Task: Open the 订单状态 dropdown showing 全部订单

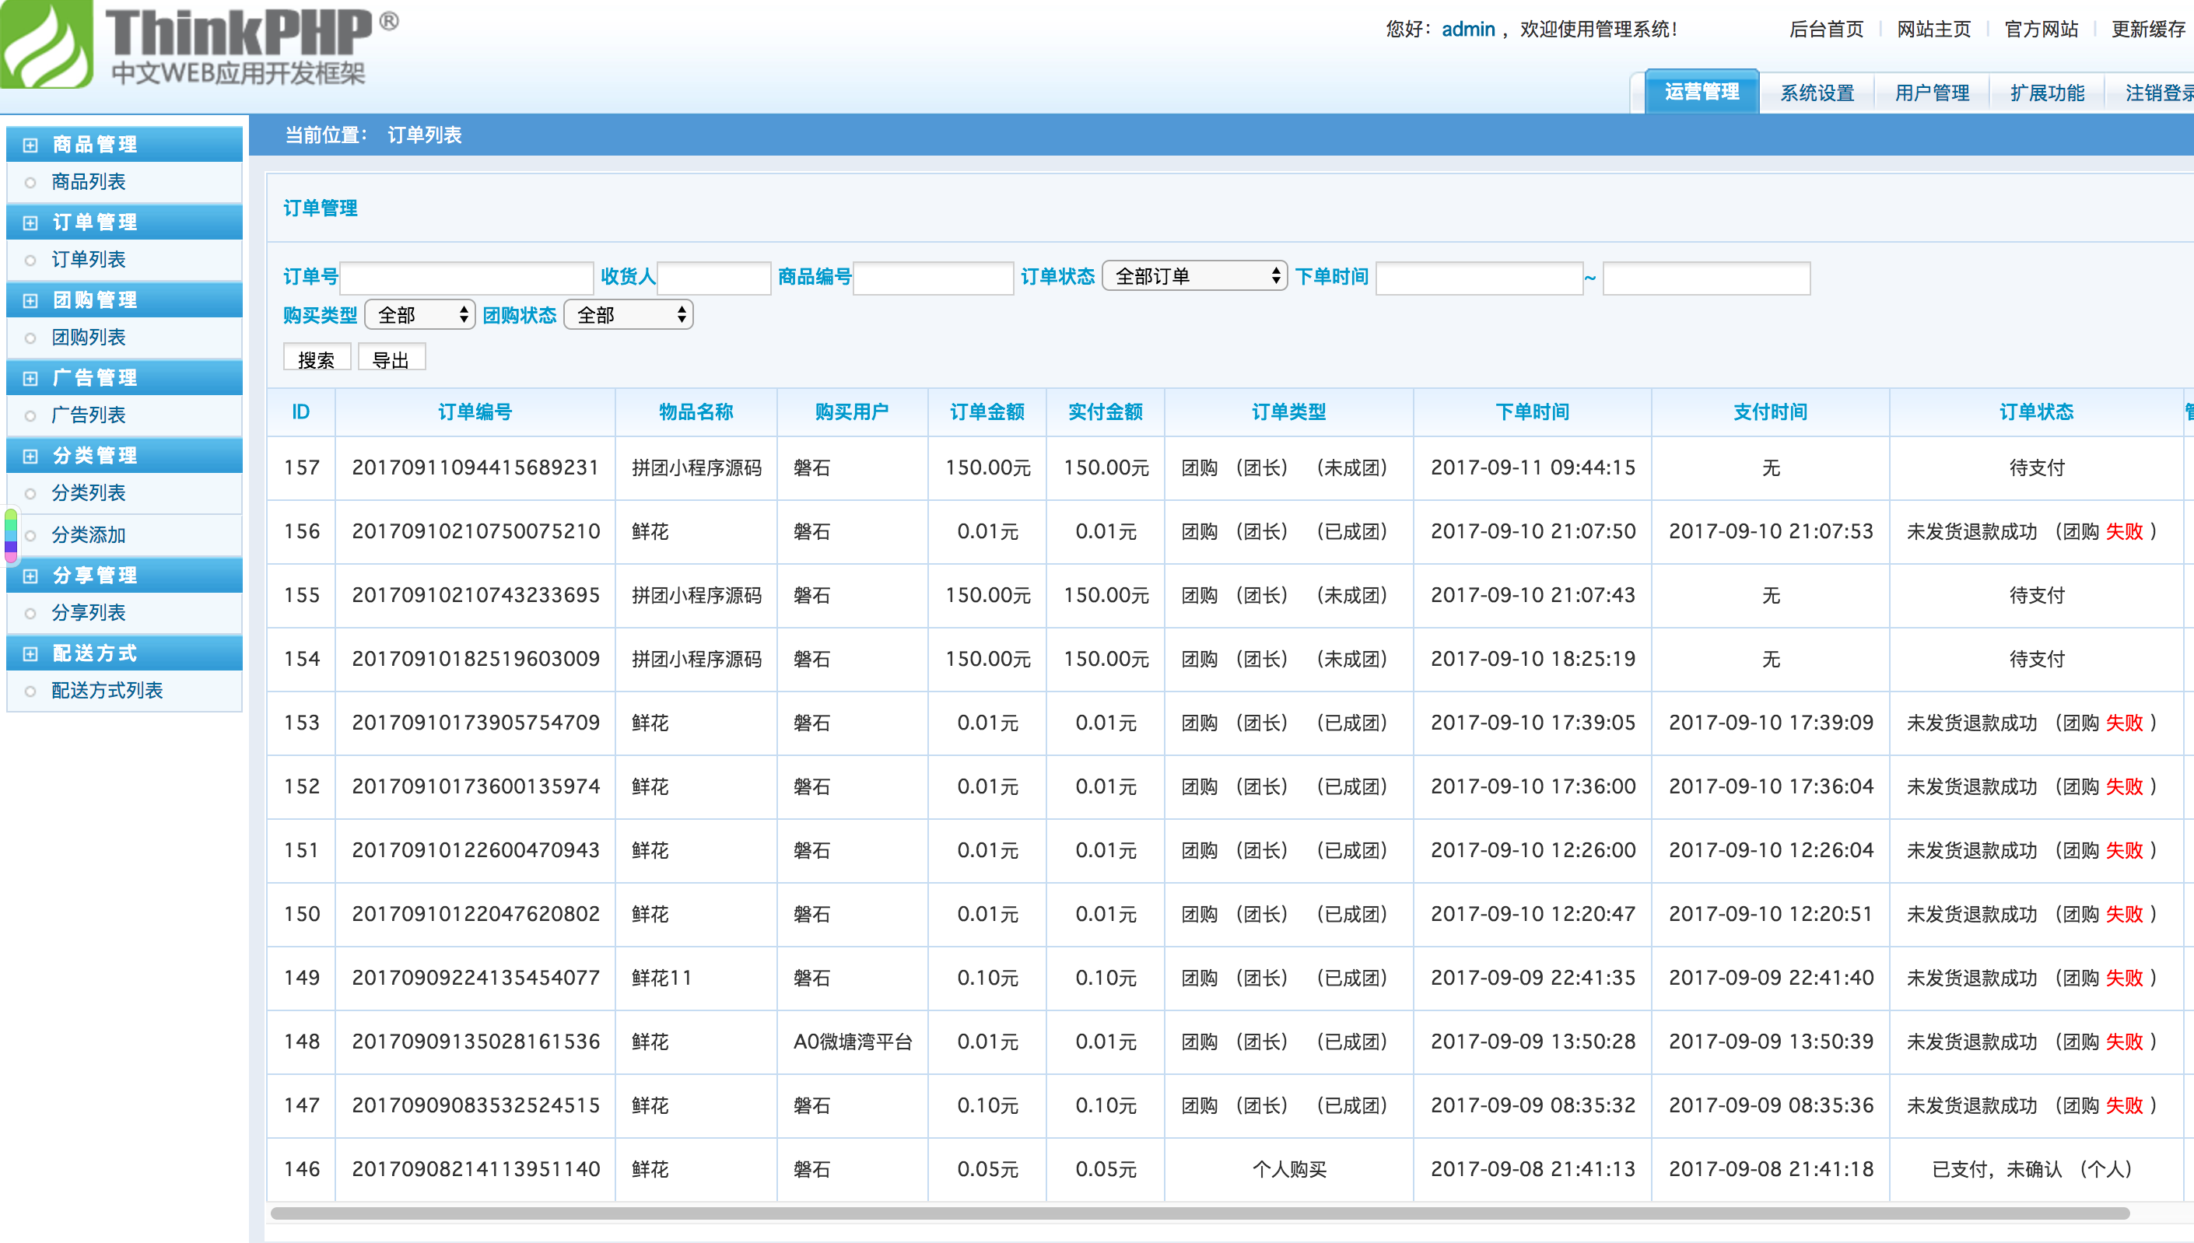Action: pyautogui.click(x=1194, y=276)
